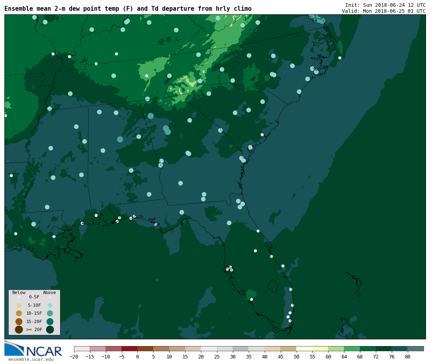430x364 pixels.
Task: Select the Below >= 20F darkest brown circle
Action: [x=19, y=329]
